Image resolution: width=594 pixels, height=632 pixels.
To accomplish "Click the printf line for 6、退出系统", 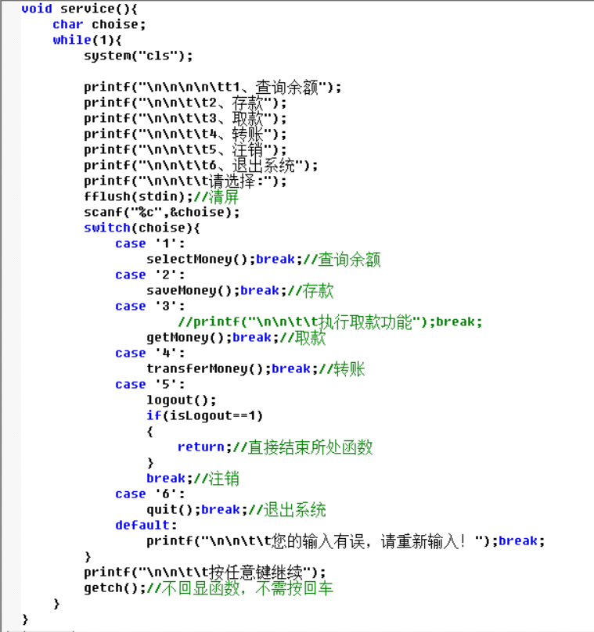I will click(x=201, y=166).
